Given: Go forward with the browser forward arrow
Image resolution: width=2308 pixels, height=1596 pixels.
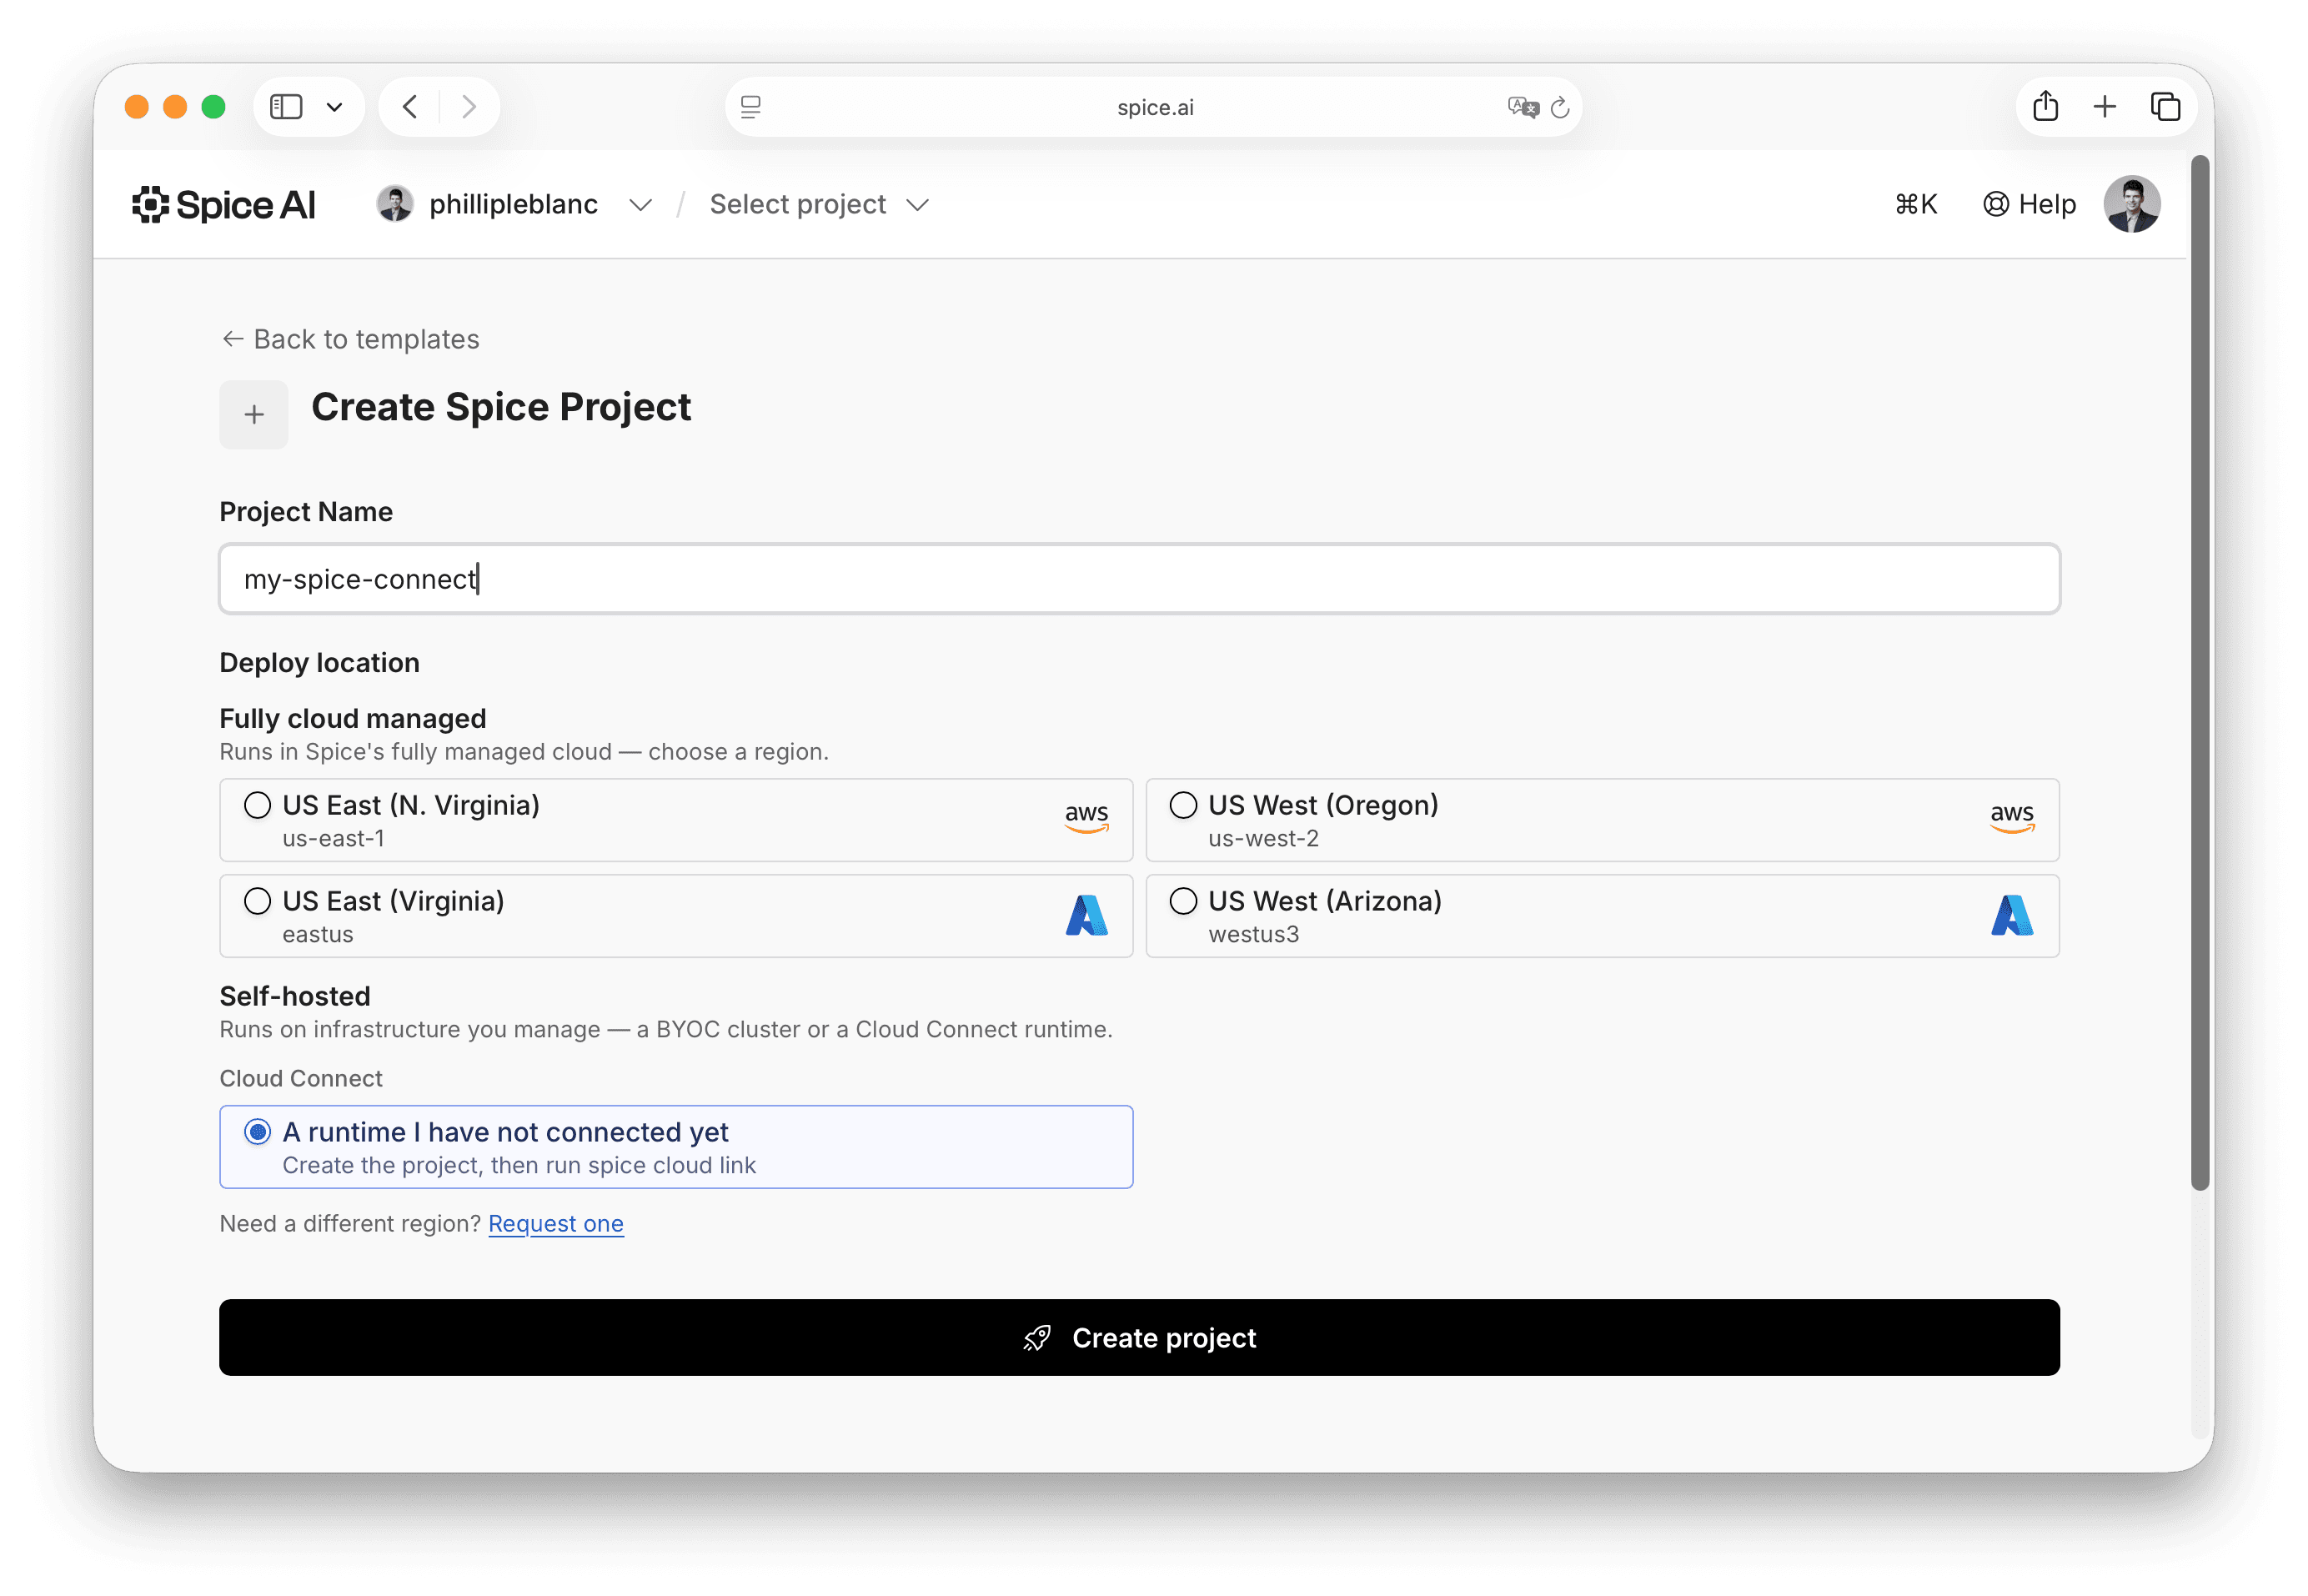Looking at the screenshot, I should [469, 107].
